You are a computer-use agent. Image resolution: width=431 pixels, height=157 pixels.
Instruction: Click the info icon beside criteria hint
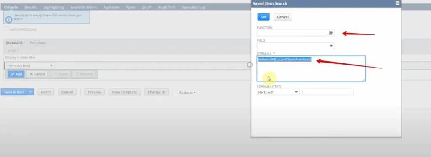[x=9, y=19]
